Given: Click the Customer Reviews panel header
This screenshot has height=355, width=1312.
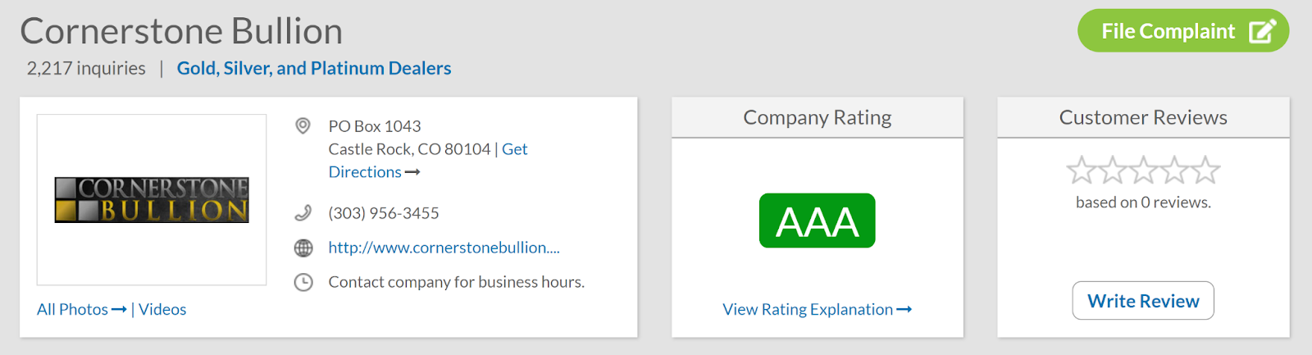Looking at the screenshot, I should (x=1143, y=117).
